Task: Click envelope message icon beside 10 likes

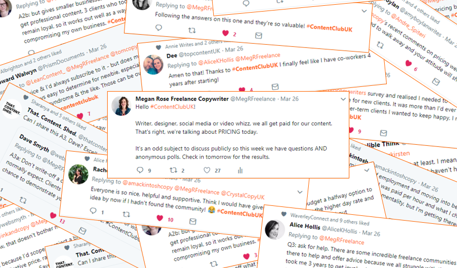Action: click(193, 222)
